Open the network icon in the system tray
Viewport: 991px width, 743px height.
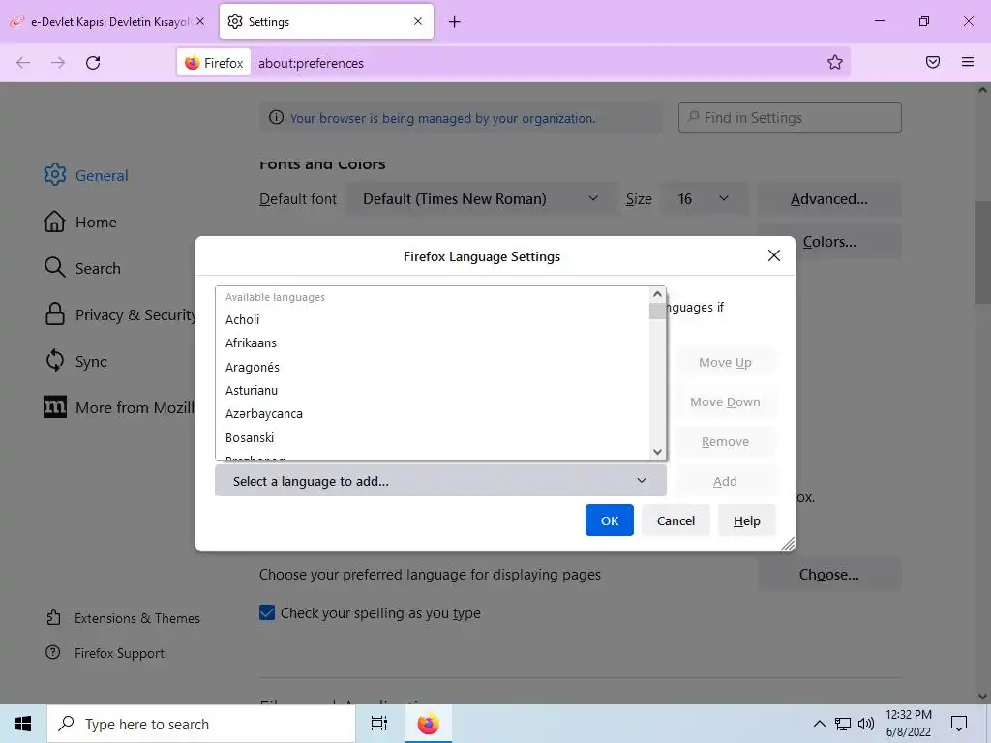[x=843, y=724]
